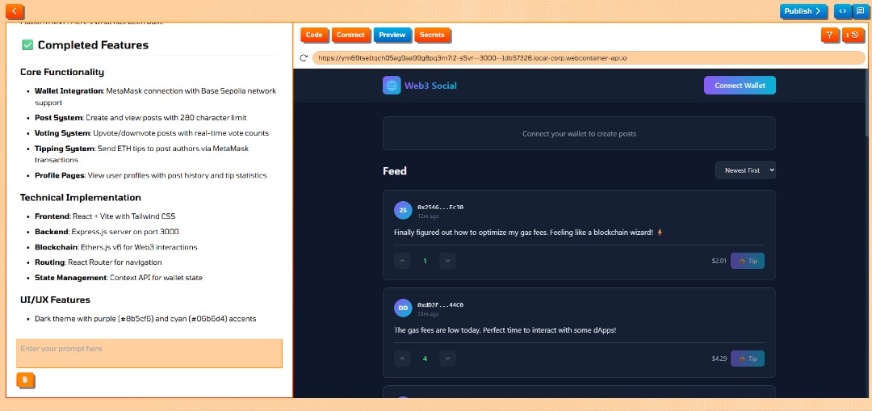The image size is (872, 411).
Task: Upvote the low gas fees dApps post
Action: pos(402,359)
